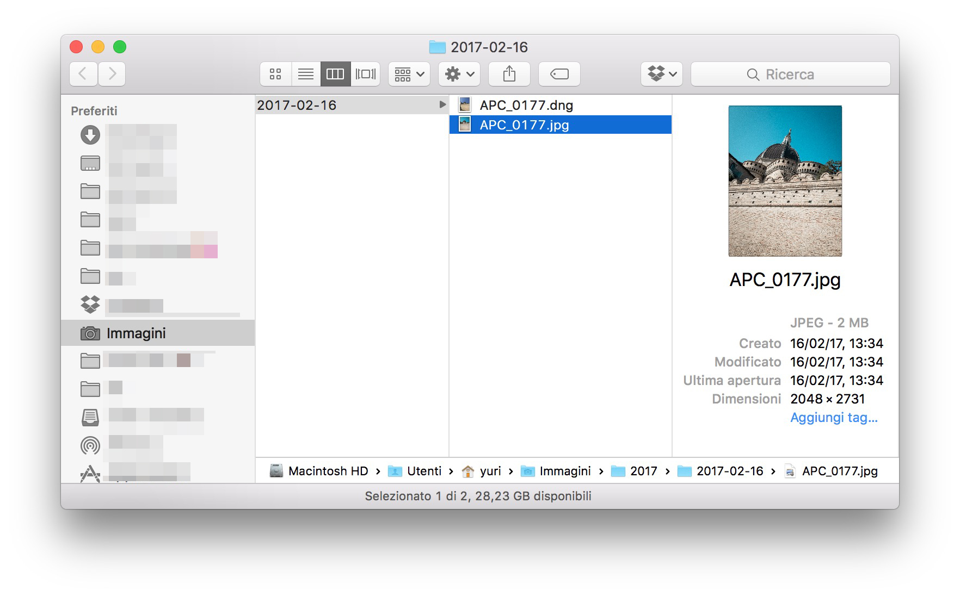Switch to list view

click(306, 74)
